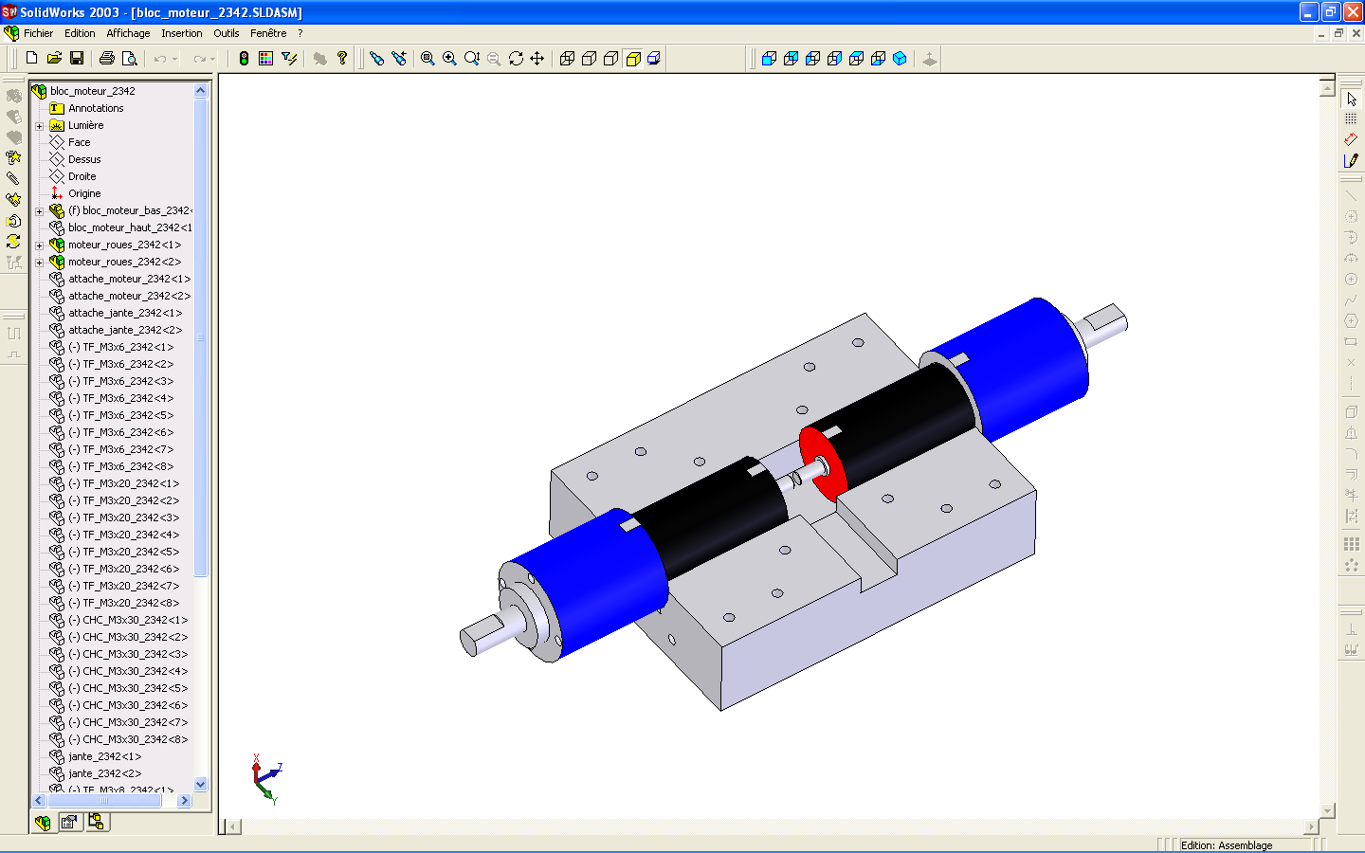1365x853 pixels.
Task: Toggle Shaded display mode
Action: coord(633,59)
